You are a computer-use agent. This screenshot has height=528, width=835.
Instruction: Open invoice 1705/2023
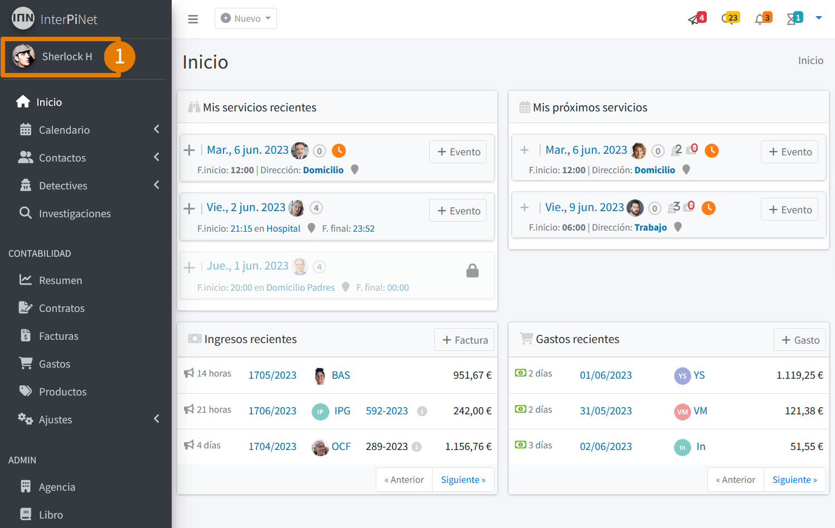pyautogui.click(x=273, y=375)
